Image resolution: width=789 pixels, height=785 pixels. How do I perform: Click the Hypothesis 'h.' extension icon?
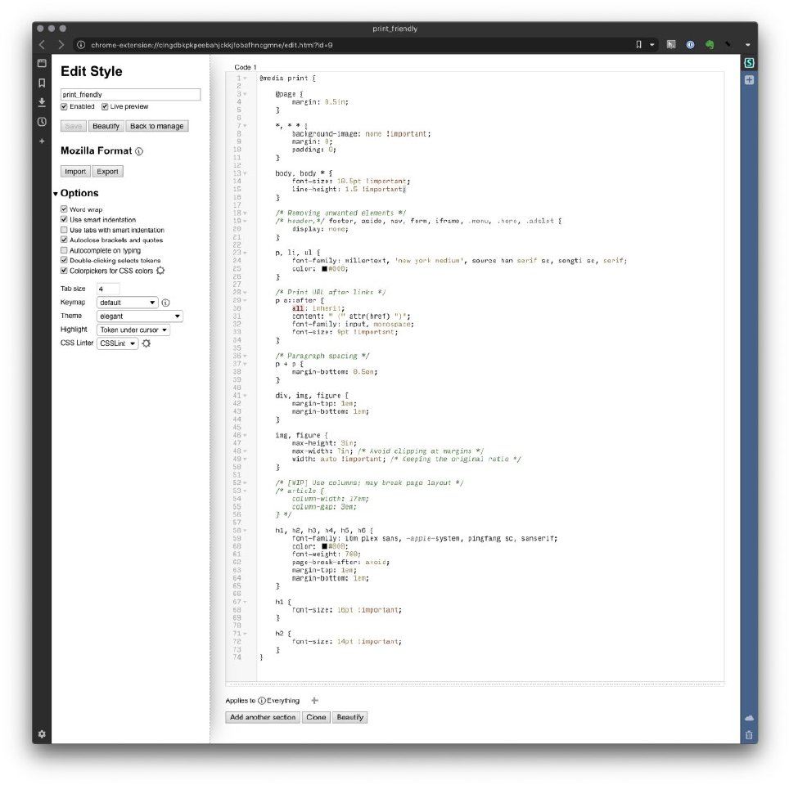671,45
